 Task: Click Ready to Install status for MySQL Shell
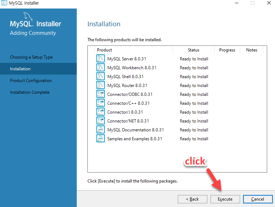(194, 77)
